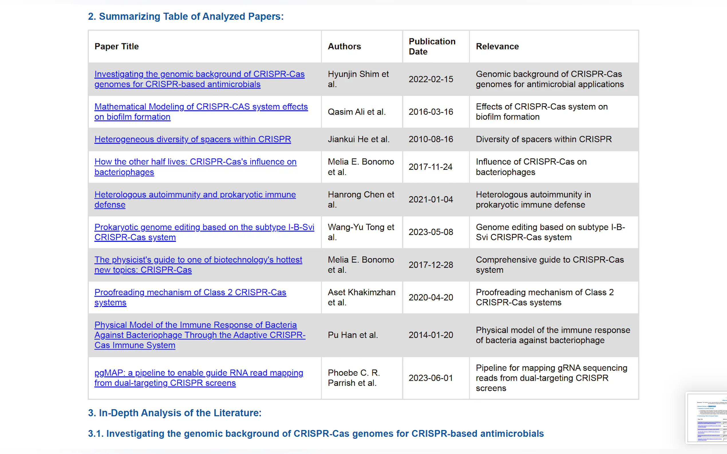Click the 'Summarizing Table of Analyzed Papers' heading
The image size is (727, 454).
(x=185, y=17)
